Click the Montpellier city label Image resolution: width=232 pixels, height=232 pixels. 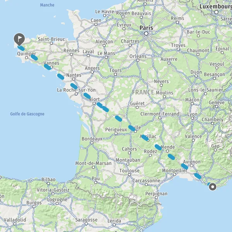point(175,171)
